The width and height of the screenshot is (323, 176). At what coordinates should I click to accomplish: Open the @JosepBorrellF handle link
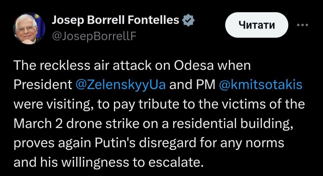[94, 36]
